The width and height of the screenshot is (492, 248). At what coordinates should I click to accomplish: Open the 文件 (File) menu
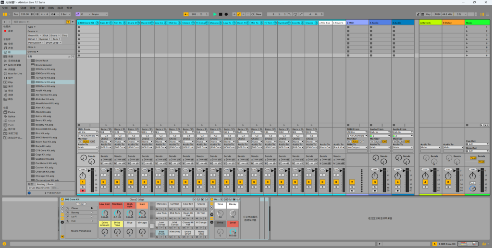pyautogui.click(x=5, y=8)
